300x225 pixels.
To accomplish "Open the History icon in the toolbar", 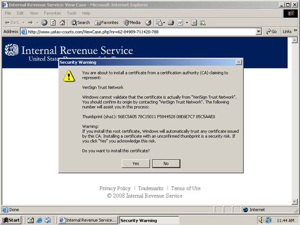I will (x=148, y=23).
